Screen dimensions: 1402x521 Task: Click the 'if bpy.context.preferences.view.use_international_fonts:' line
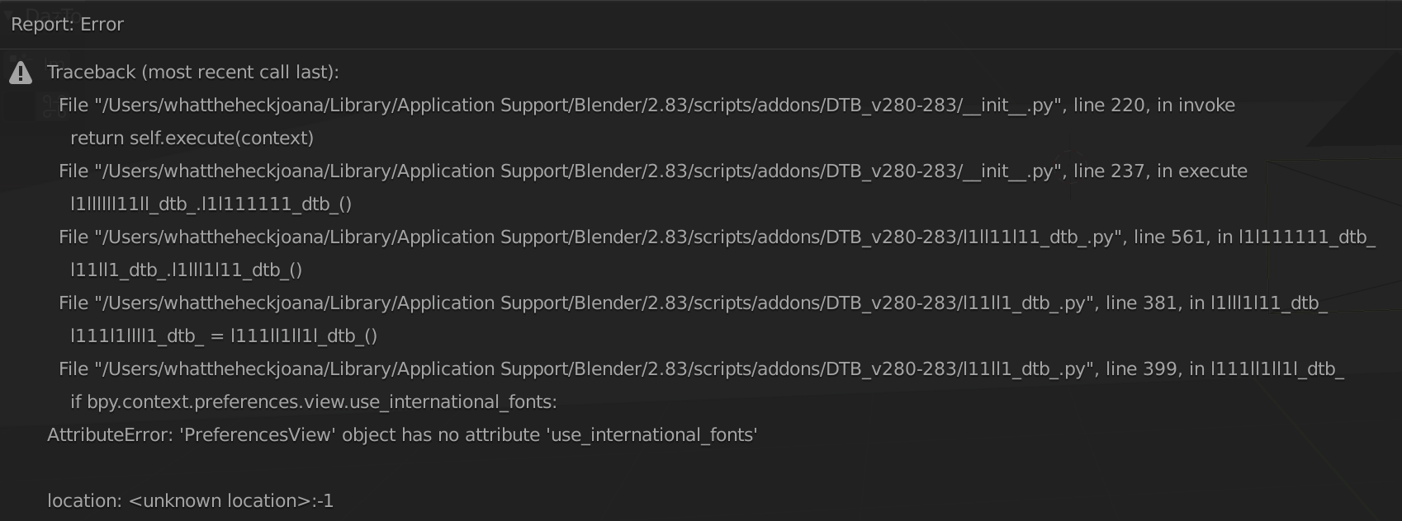[314, 402]
